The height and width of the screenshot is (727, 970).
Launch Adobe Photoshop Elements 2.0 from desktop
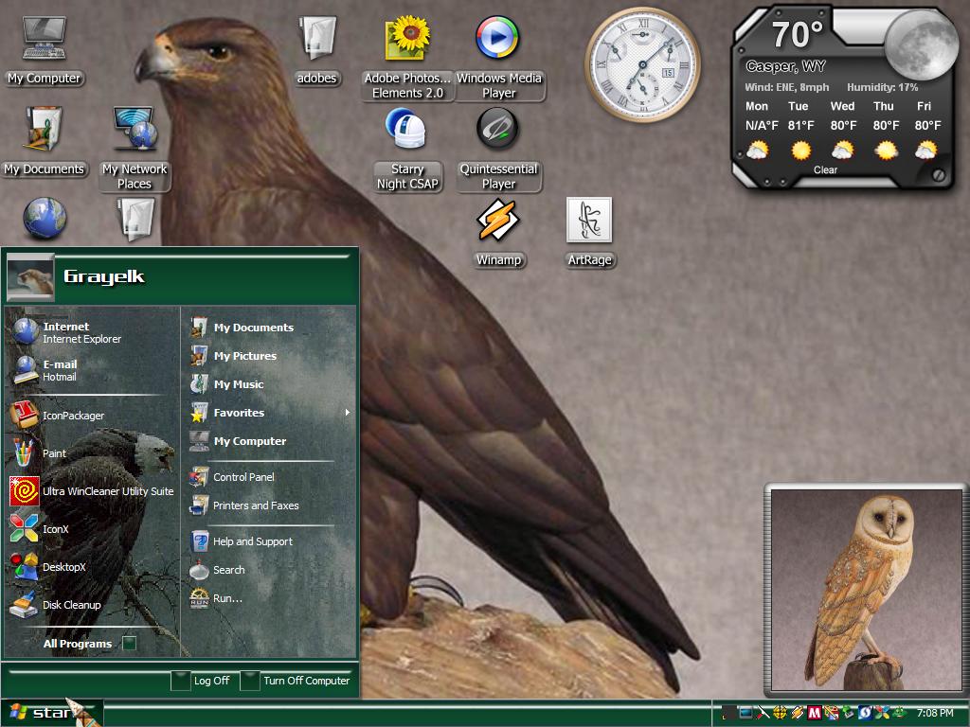tap(407, 58)
